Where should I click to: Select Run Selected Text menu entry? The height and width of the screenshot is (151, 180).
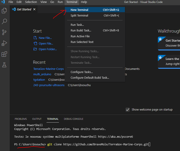click(x=95, y=42)
